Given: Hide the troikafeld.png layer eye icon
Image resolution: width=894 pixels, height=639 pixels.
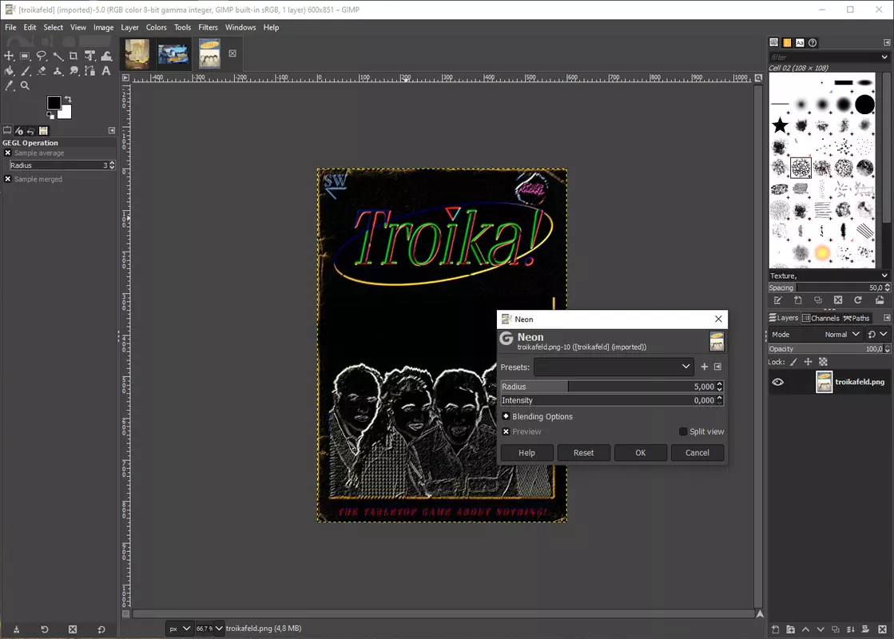Looking at the screenshot, I should (x=777, y=382).
